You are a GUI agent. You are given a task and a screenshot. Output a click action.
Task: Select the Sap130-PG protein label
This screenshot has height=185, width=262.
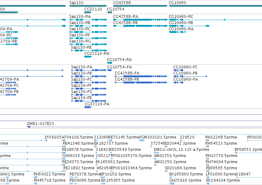[82, 92]
